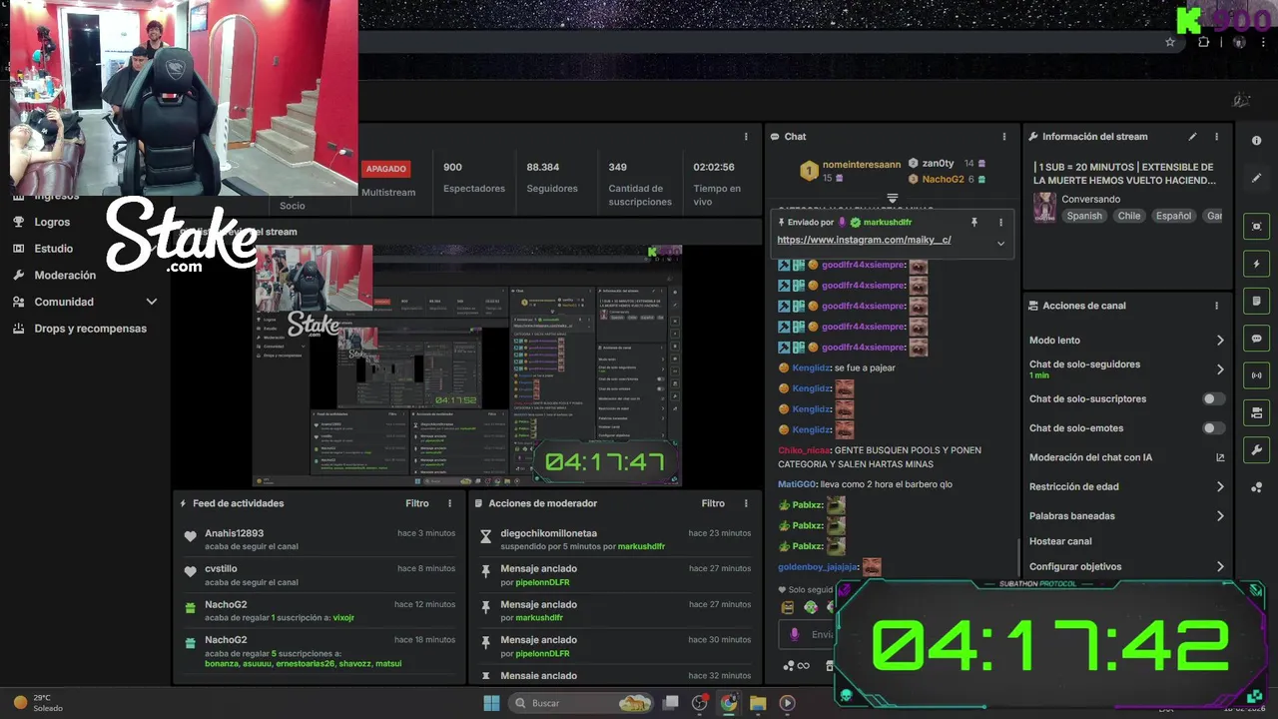Click the APAGADO multistream badge
This screenshot has height=719, width=1278.
385,170
